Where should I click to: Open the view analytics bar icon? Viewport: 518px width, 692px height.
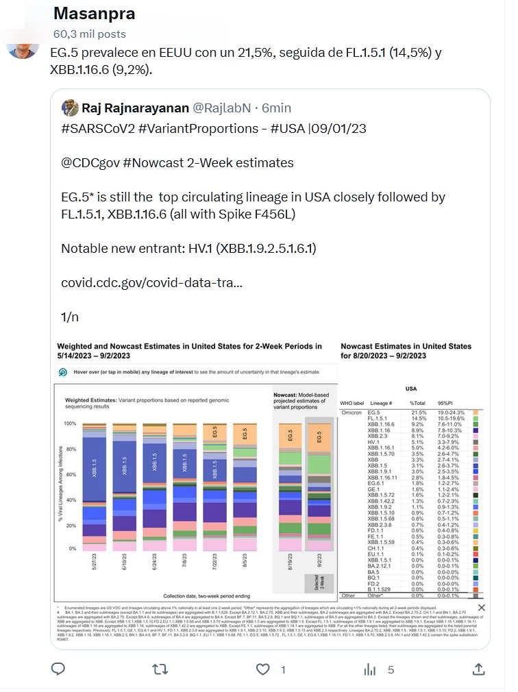click(x=369, y=669)
